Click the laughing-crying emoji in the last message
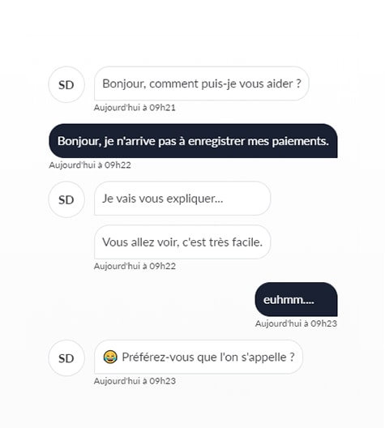 (x=110, y=357)
